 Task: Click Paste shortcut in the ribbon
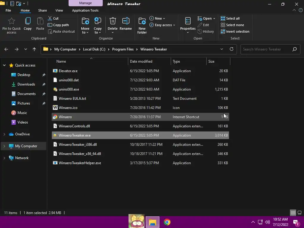pyautogui.click(x=61, y=31)
